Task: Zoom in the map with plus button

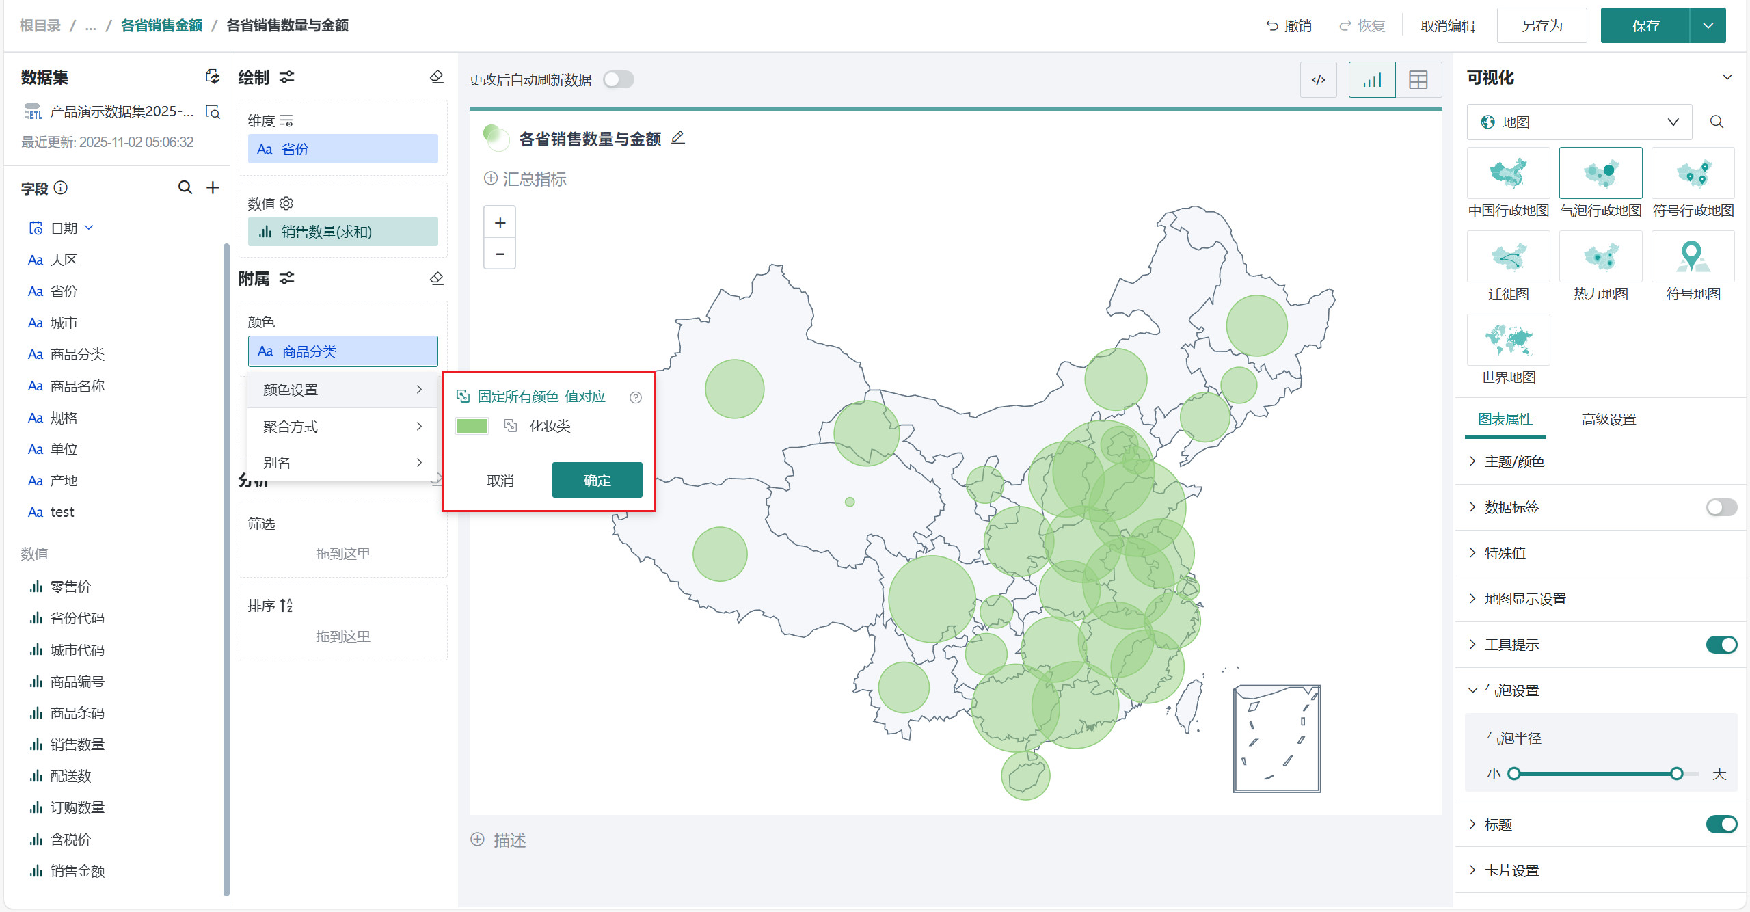Action: [x=500, y=223]
